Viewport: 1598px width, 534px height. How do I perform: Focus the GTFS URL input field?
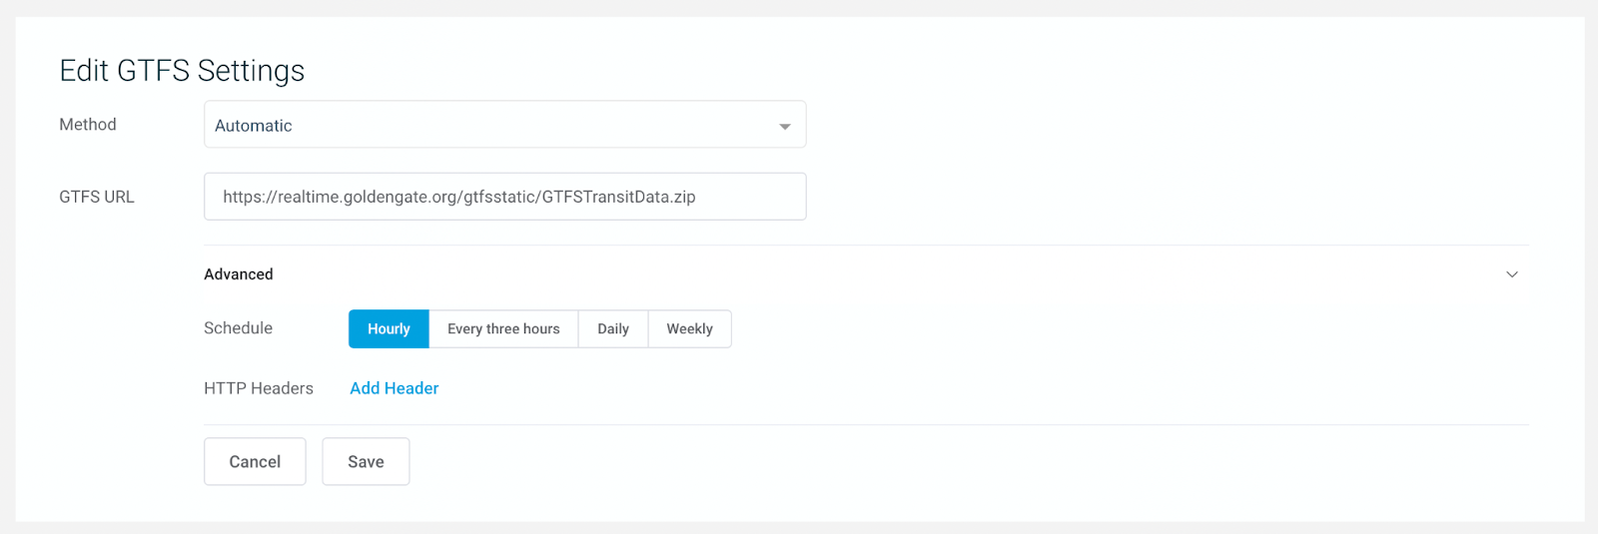[x=504, y=197]
